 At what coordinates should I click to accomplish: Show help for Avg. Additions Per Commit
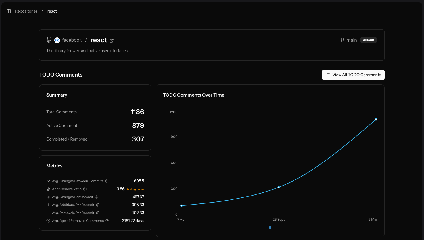point(98,205)
